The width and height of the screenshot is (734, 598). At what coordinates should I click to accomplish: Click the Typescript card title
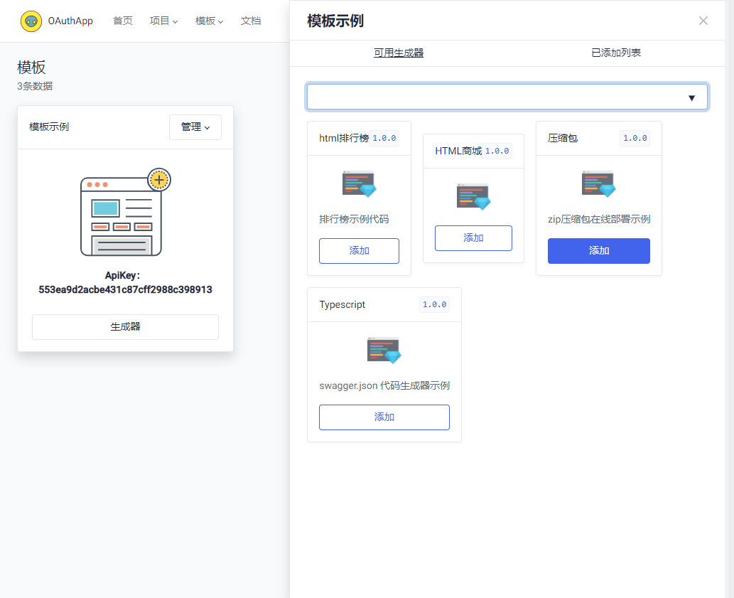coord(342,304)
